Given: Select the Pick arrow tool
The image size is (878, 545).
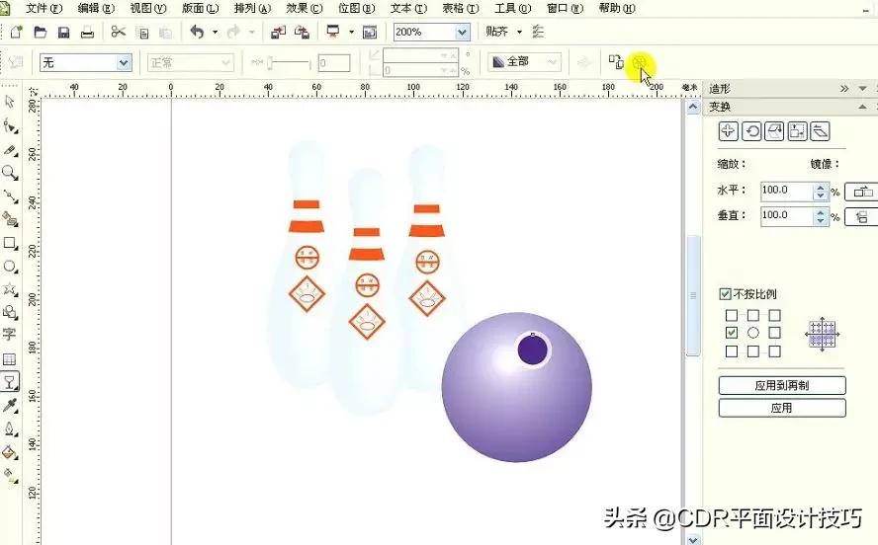Looking at the screenshot, I should pyautogui.click(x=10, y=102).
